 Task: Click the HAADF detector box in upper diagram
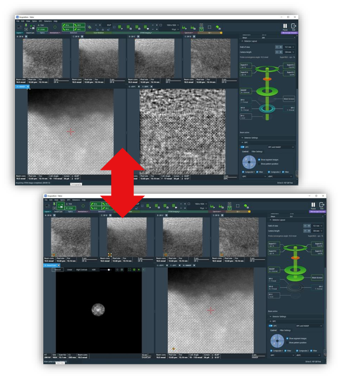pyautogui.click(x=246, y=90)
